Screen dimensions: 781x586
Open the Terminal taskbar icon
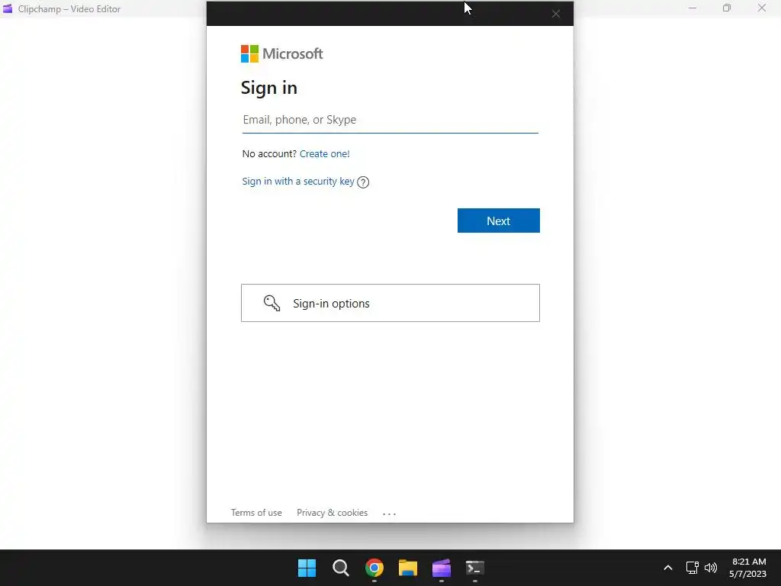(x=474, y=568)
